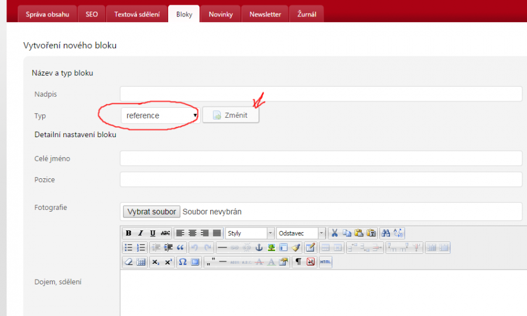The image size is (527, 316).
Task: Click into the Nadpis text field
Action: [320, 94]
